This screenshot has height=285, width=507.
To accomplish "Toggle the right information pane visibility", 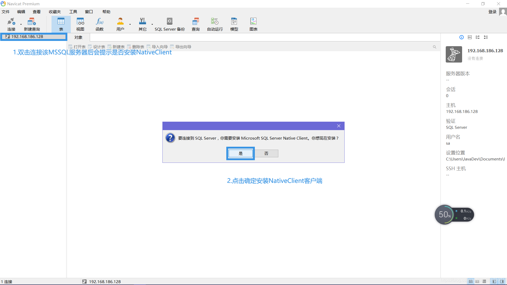I will [502, 282].
